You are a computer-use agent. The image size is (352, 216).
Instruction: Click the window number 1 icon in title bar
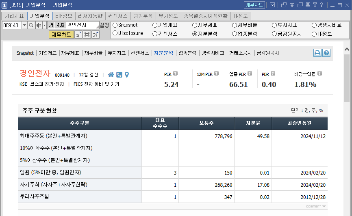[x=4, y=5]
